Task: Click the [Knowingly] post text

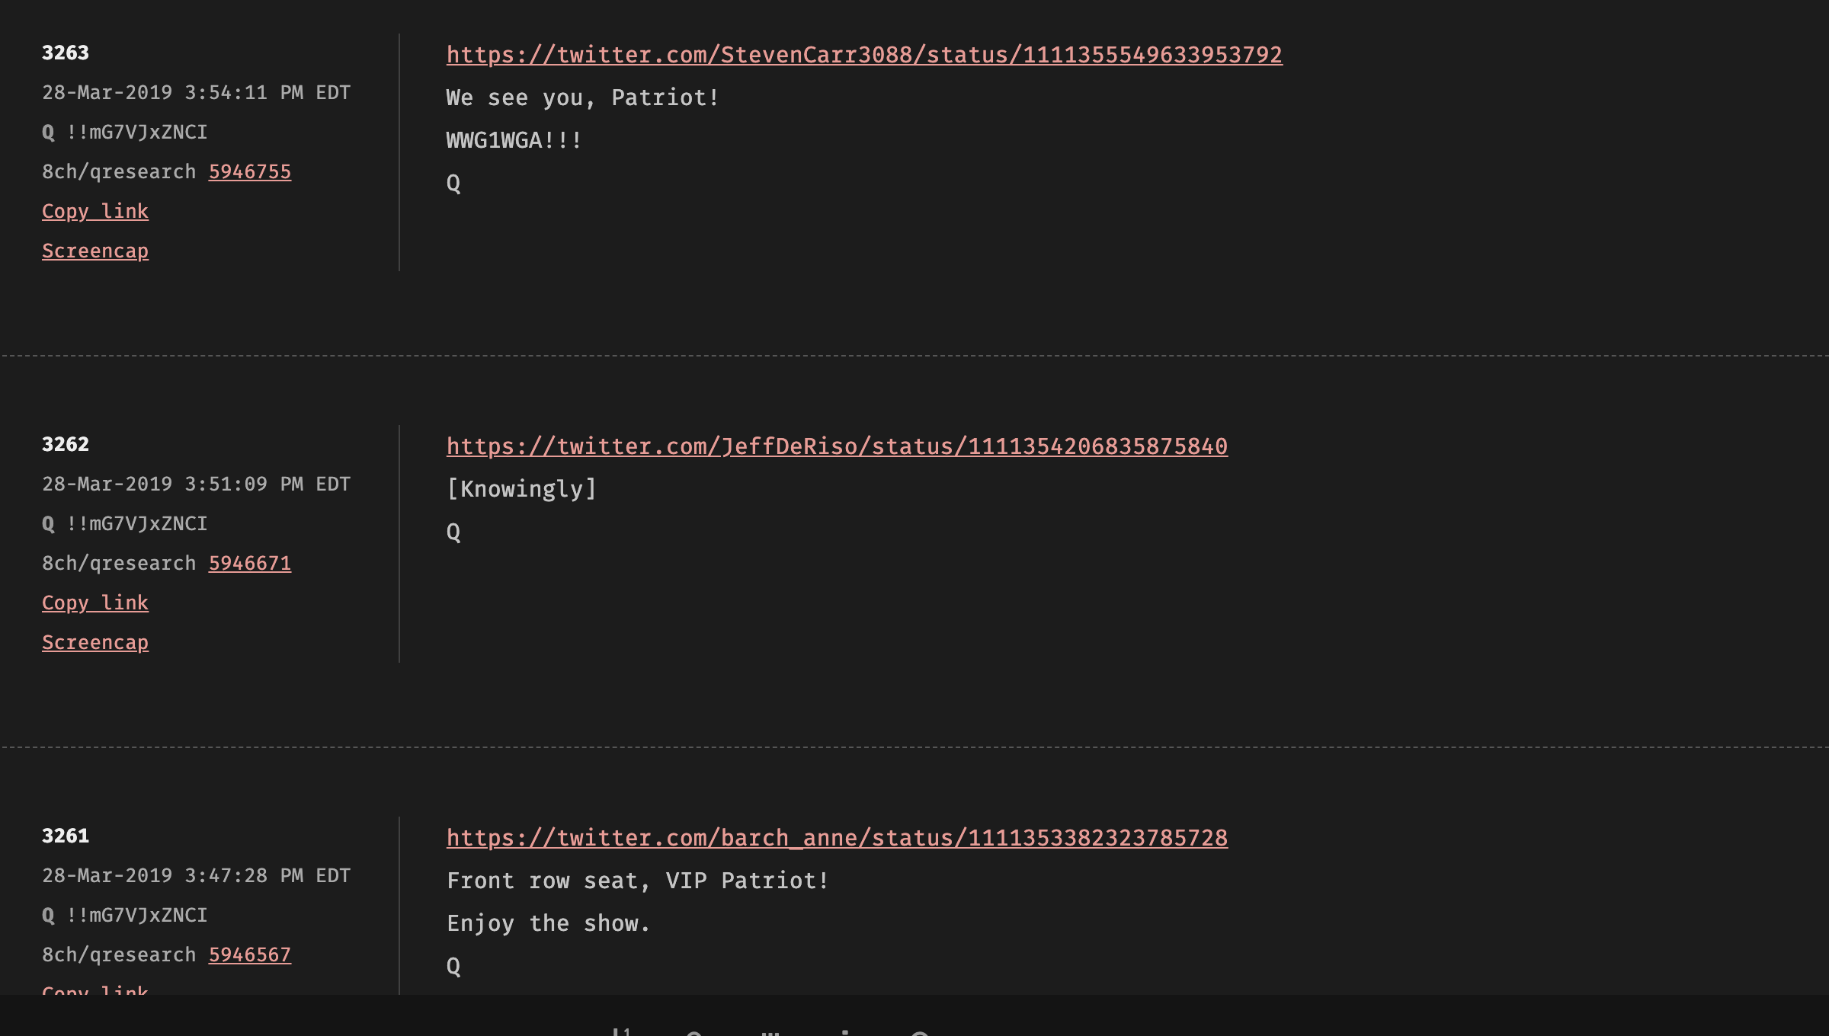Action: pyautogui.click(x=521, y=489)
